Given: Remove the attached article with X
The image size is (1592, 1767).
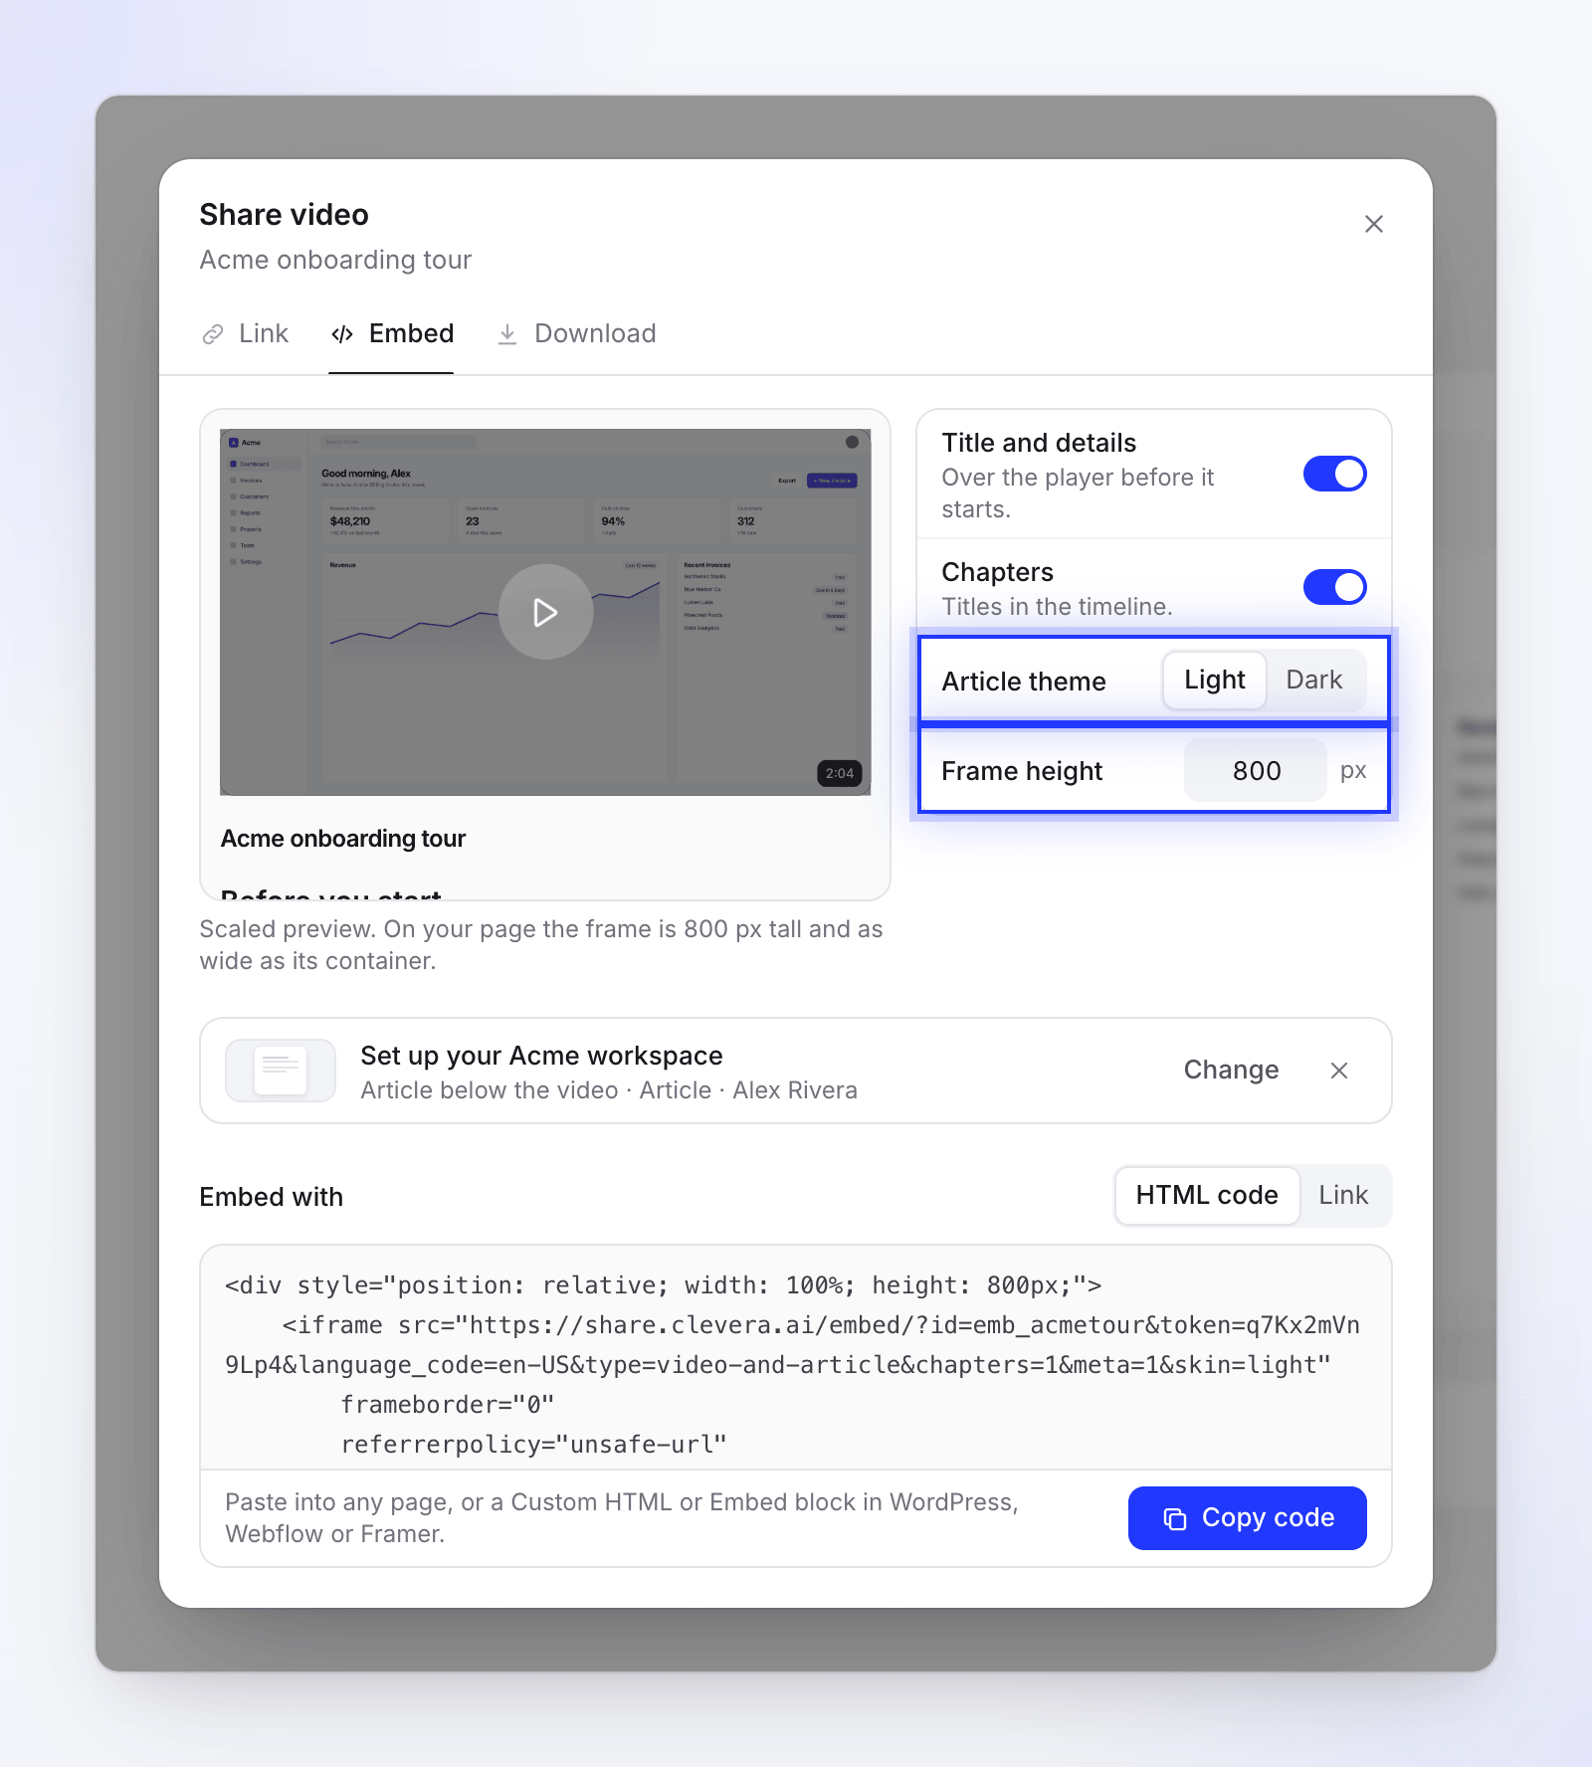Looking at the screenshot, I should point(1339,1071).
